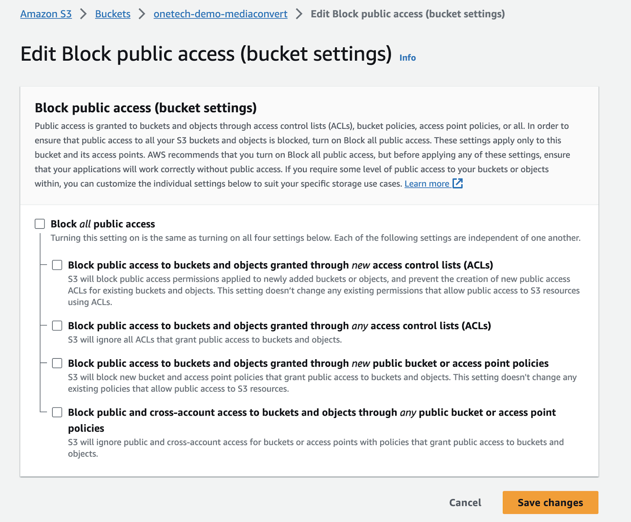The width and height of the screenshot is (631, 522).
Task: Open the Buckets breadcrumb link
Action: pos(112,14)
